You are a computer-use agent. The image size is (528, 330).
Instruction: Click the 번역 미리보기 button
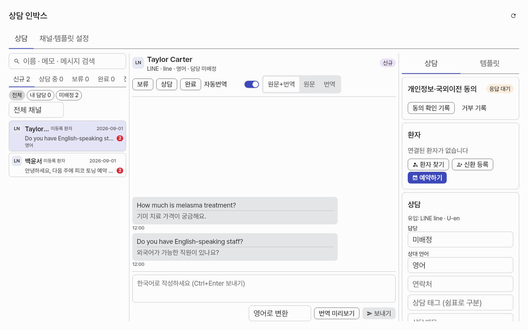pos(337,313)
